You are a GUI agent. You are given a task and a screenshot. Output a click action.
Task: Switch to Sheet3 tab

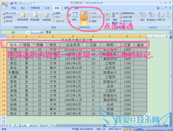44,126
